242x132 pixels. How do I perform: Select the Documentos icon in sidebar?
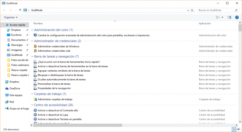point(8,40)
